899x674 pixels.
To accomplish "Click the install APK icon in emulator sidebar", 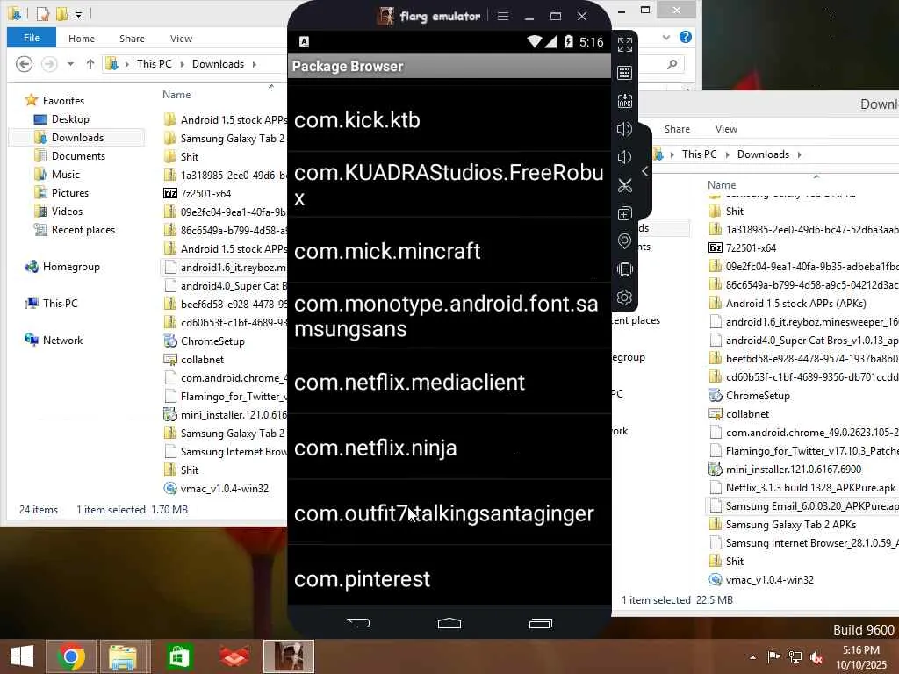I will (x=625, y=101).
